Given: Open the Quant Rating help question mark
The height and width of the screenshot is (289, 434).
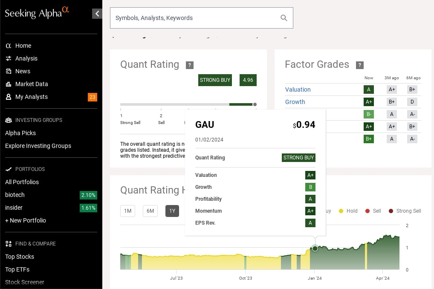Looking at the screenshot, I should click(x=190, y=65).
